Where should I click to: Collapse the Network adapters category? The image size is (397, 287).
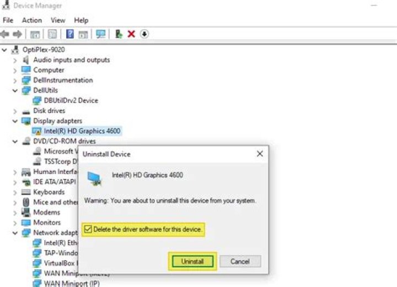coord(15,233)
